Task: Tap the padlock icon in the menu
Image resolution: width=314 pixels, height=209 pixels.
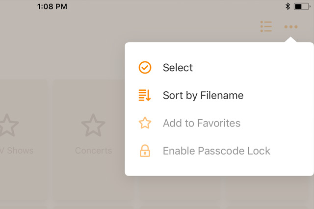Action: click(x=145, y=151)
